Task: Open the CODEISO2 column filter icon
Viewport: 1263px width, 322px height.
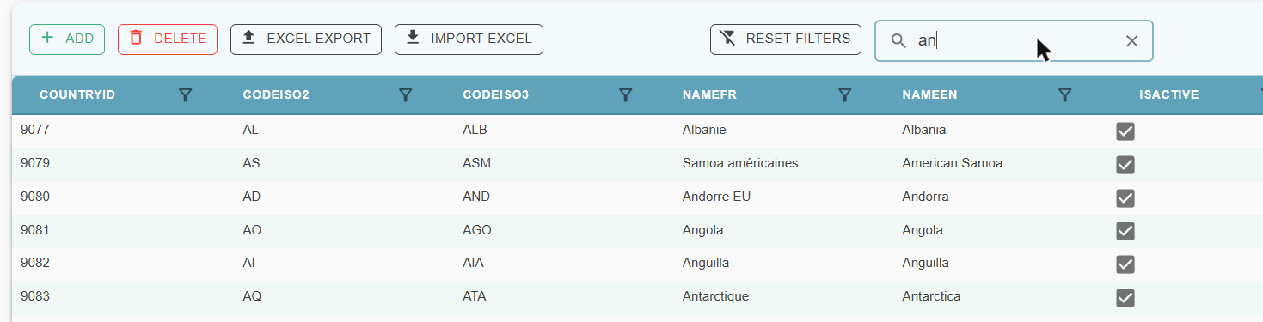Action: [x=406, y=95]
